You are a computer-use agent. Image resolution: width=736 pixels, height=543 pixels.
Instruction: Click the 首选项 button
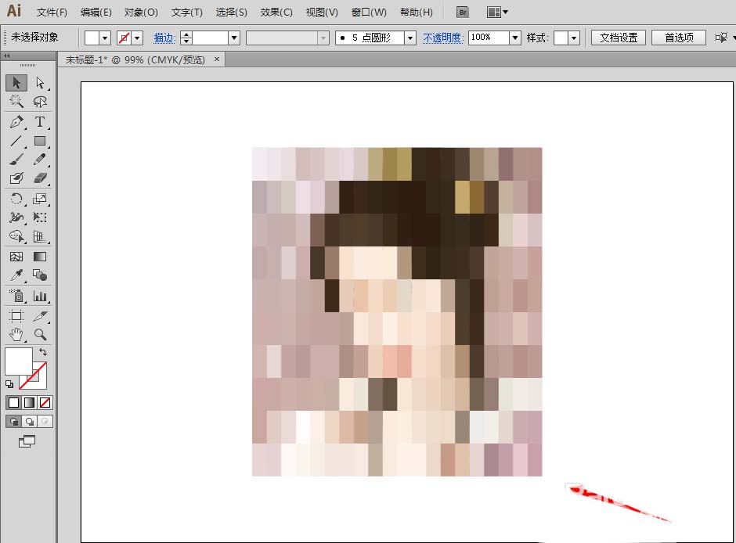coord(679,38)
